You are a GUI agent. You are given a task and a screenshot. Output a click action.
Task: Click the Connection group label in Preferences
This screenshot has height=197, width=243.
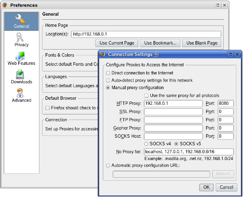point(56,120)
